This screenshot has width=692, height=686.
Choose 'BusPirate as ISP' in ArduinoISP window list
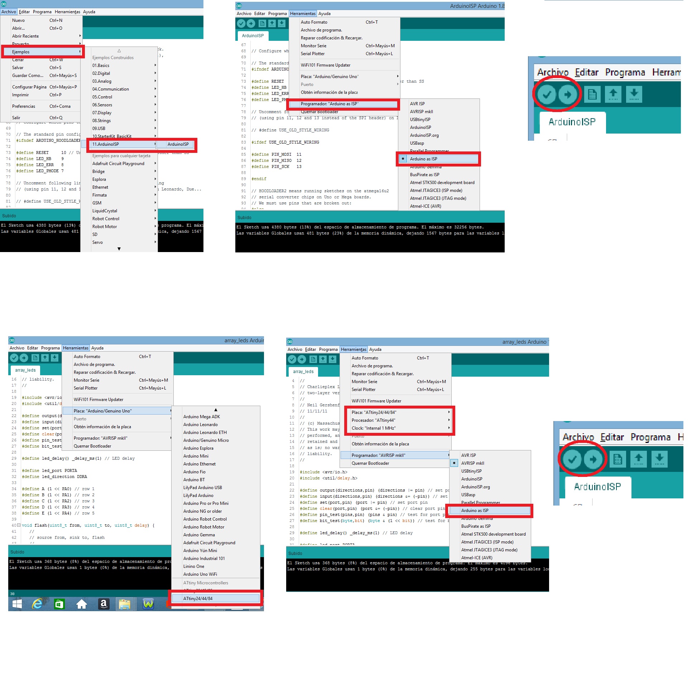pos(424,175)
